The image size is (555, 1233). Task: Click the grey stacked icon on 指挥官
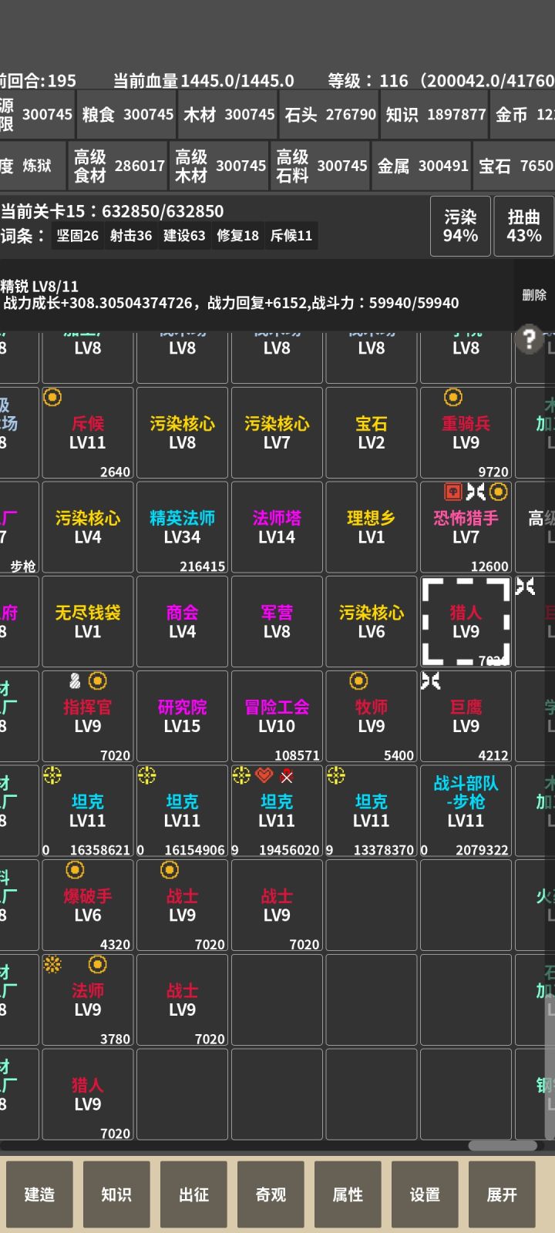point(75,681)
